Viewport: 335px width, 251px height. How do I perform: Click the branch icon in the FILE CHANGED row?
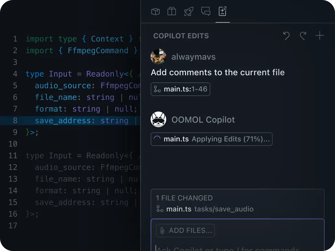159,209
